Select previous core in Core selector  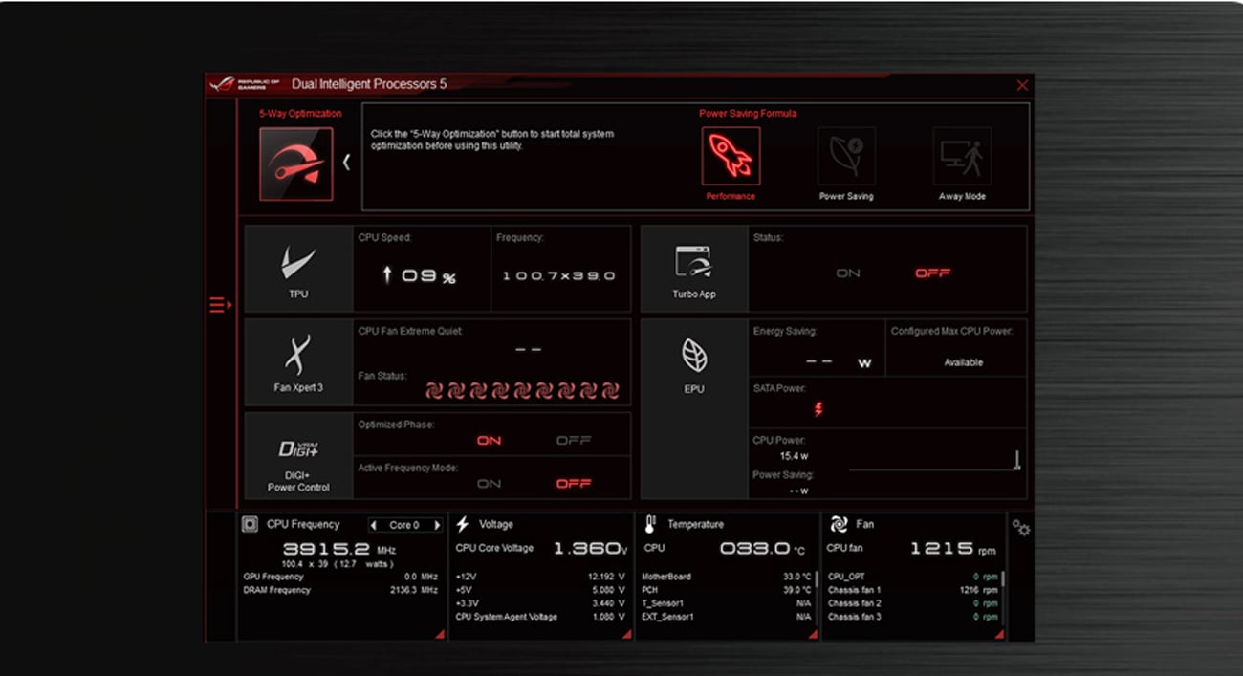pos(374,525)
